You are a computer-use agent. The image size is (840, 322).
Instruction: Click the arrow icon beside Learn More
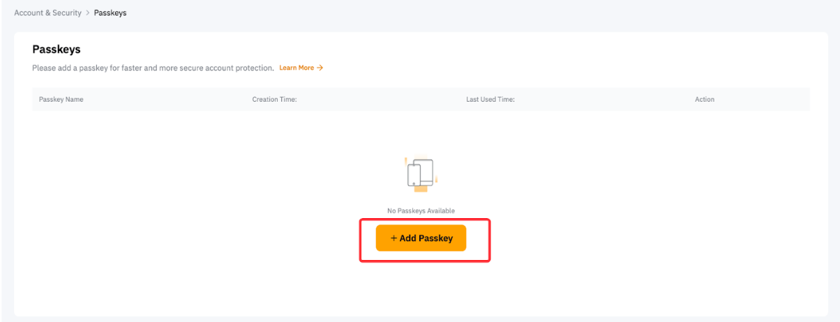(x=320, y=68)
